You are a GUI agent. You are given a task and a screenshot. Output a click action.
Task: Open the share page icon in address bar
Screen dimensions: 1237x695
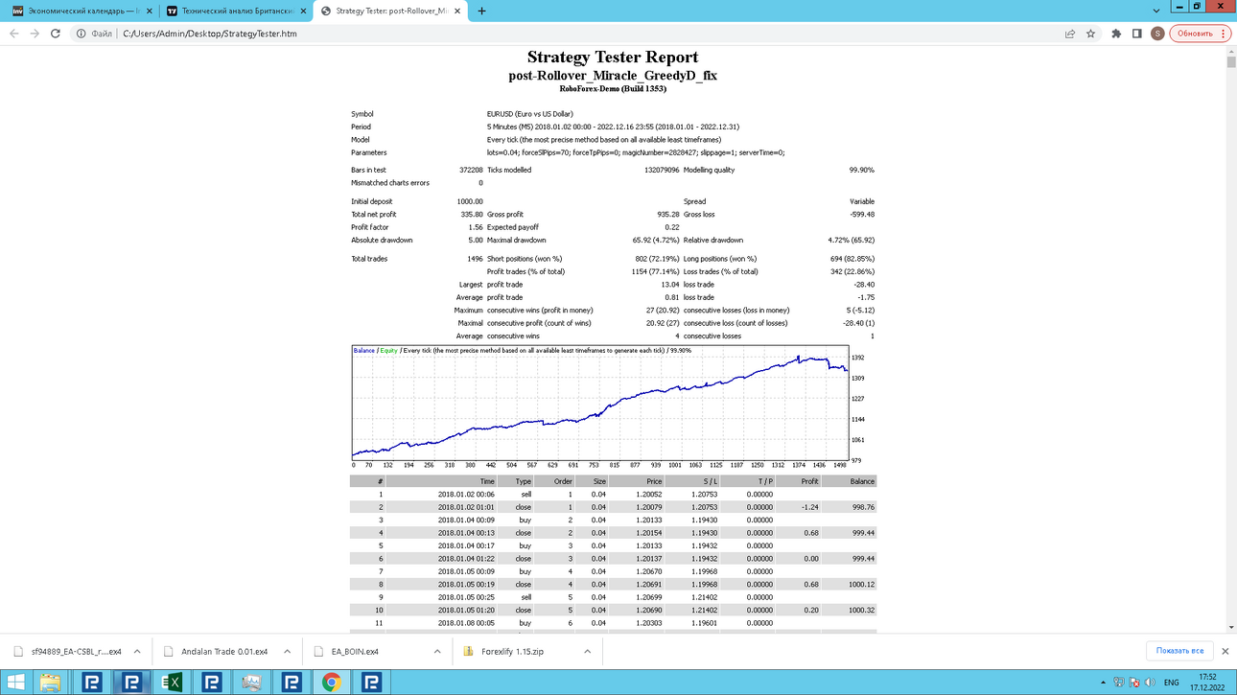point(1070,34)
